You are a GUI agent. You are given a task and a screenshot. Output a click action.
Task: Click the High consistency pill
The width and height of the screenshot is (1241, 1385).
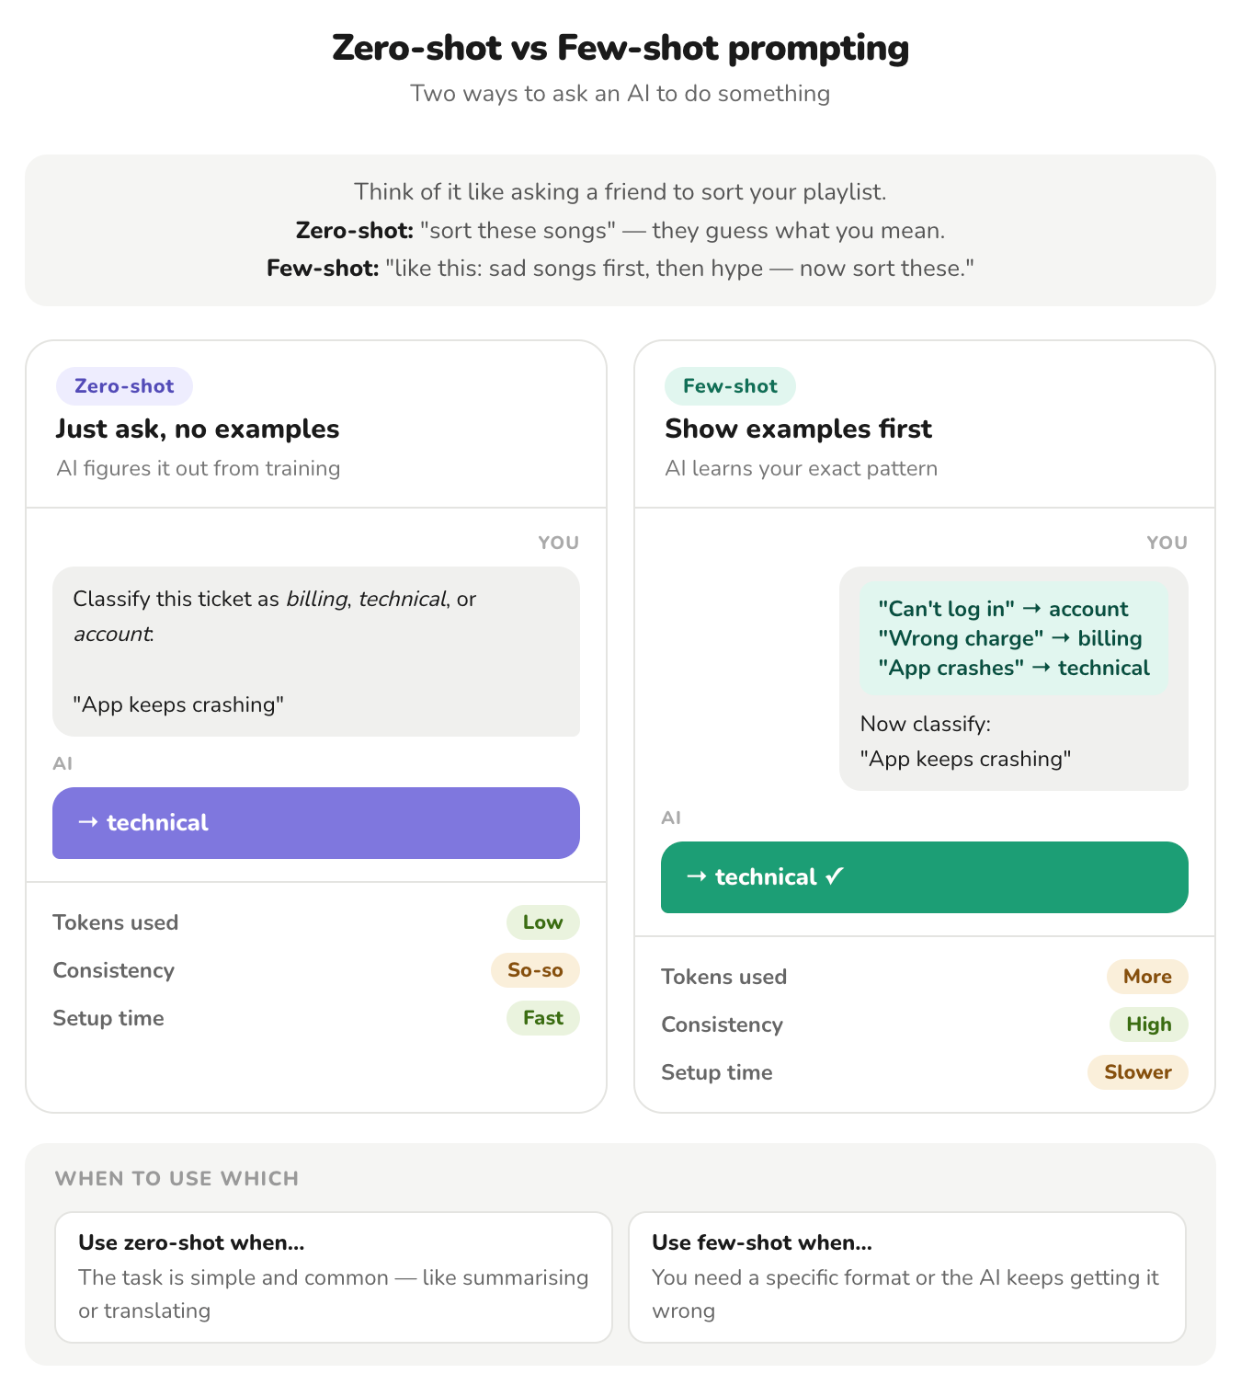coord(1148,1024)
